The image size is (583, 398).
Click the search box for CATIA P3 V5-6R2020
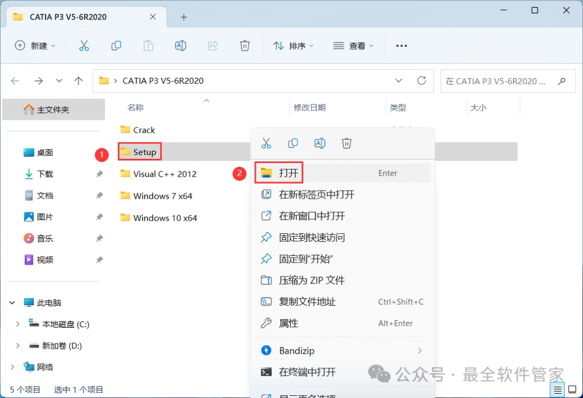coord(508,80)
